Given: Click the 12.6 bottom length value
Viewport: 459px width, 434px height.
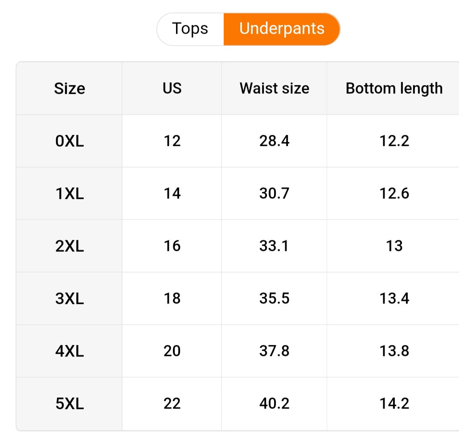Looking at the screenshot, I should (x=394, y=194).
